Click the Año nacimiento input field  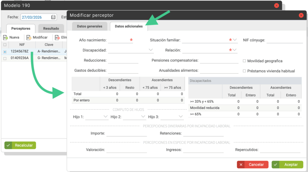coord(119,40)
